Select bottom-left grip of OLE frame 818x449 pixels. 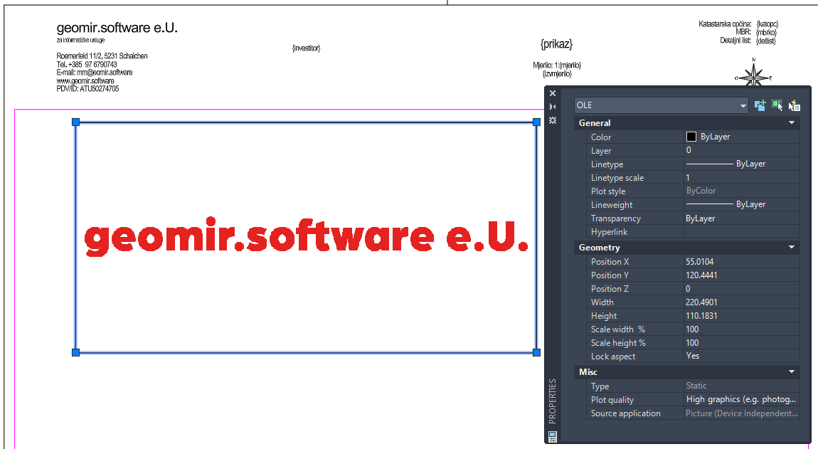pos(75,352)
